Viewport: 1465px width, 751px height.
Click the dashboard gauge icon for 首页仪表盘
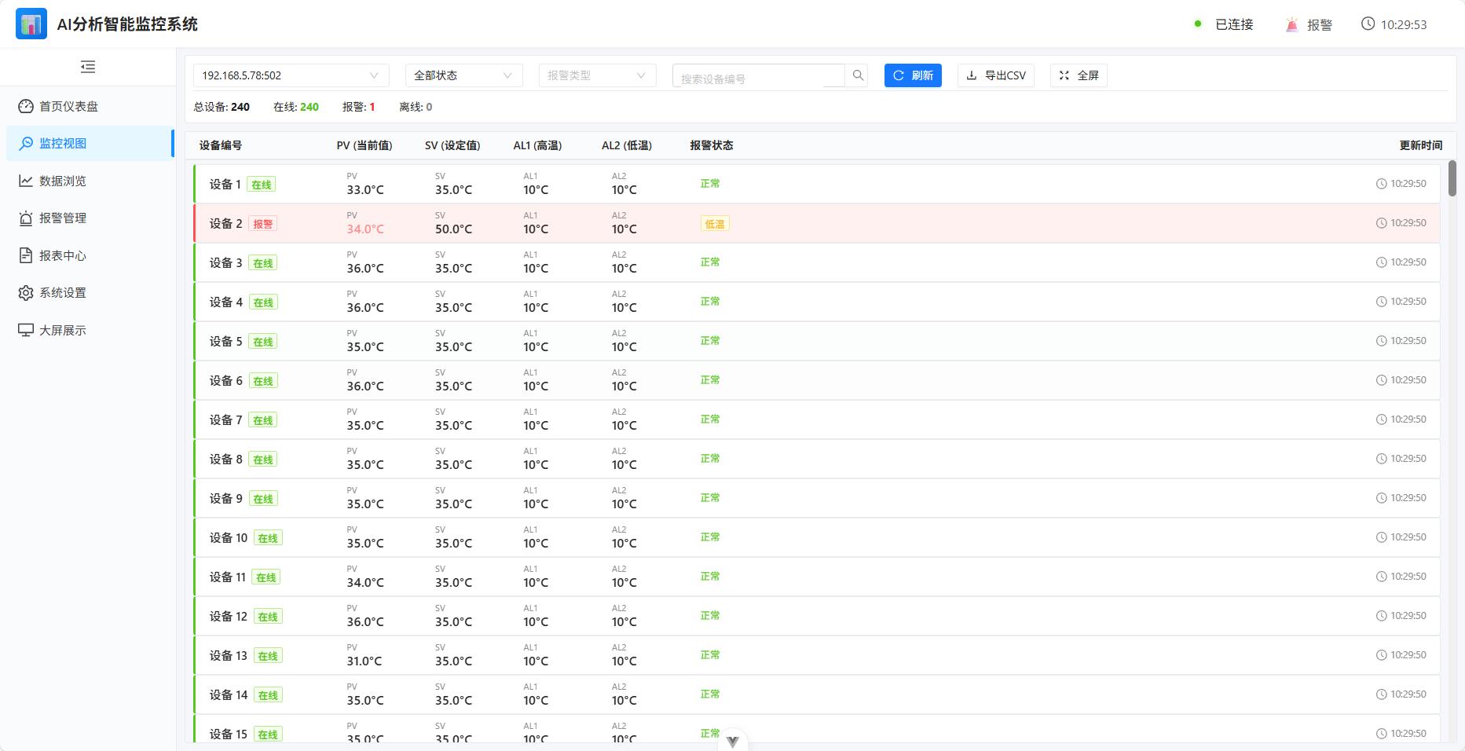point(26,106)
